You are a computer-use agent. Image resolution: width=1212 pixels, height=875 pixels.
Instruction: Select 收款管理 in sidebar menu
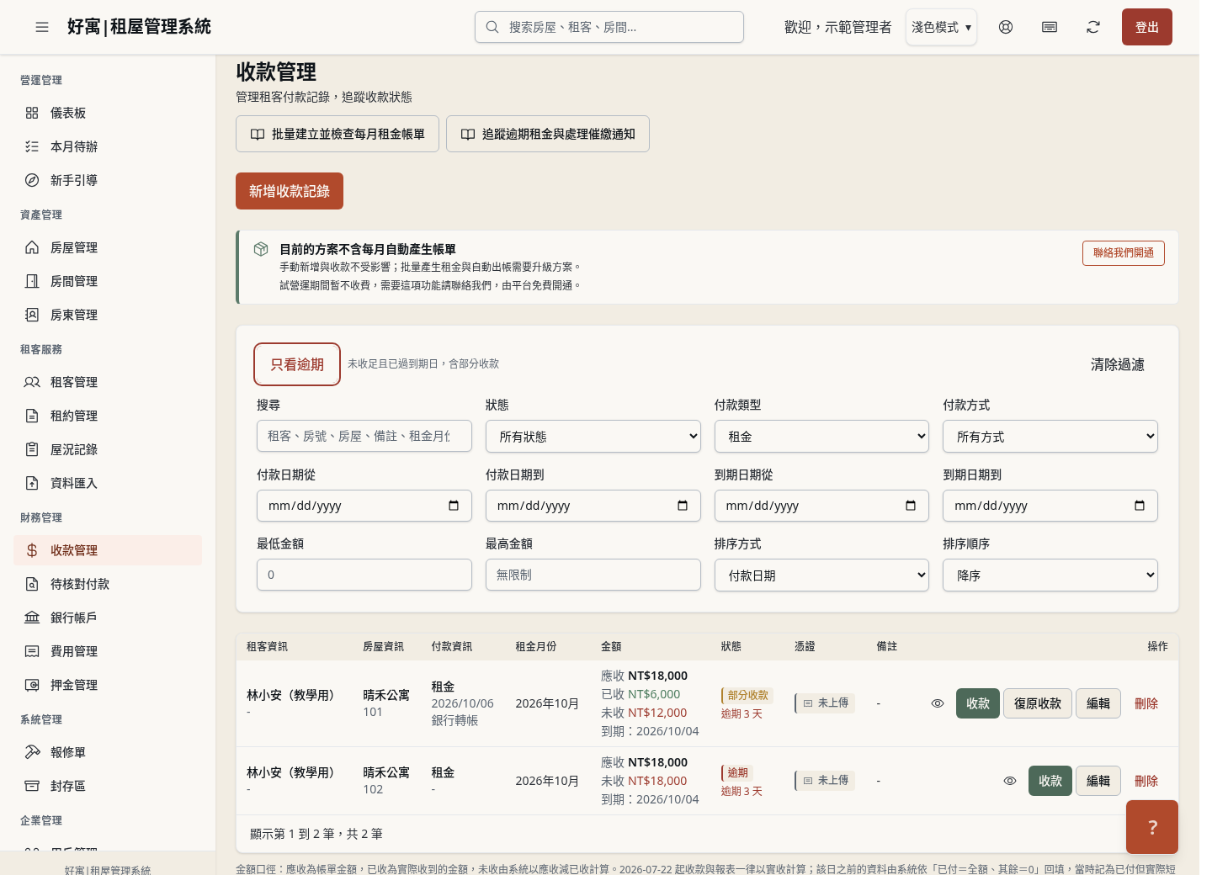click(108, 550)
